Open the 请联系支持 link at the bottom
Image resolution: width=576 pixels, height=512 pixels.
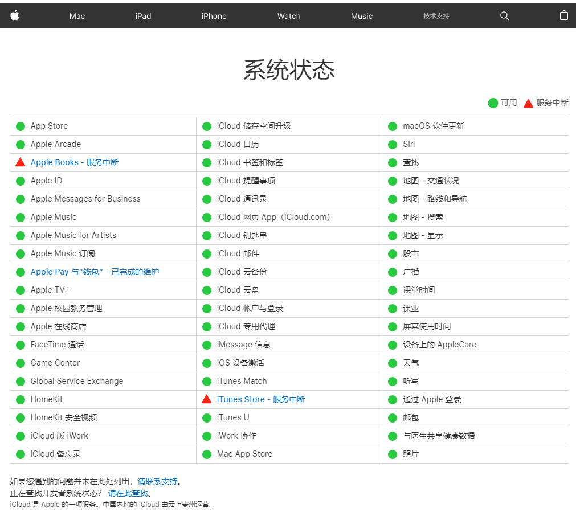click(x=158, y=481)
